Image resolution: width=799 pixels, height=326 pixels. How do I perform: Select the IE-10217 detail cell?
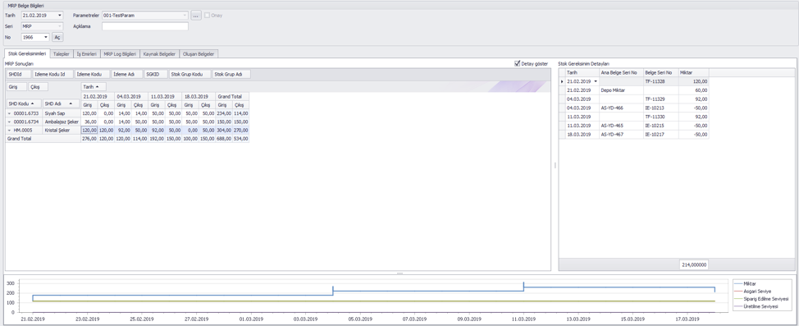click(660, 134)
